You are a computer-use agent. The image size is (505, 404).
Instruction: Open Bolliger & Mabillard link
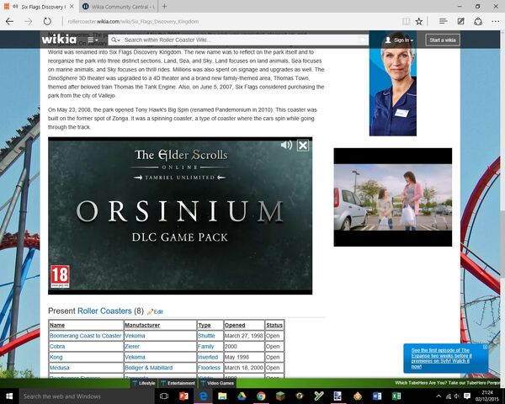point(148,368)
